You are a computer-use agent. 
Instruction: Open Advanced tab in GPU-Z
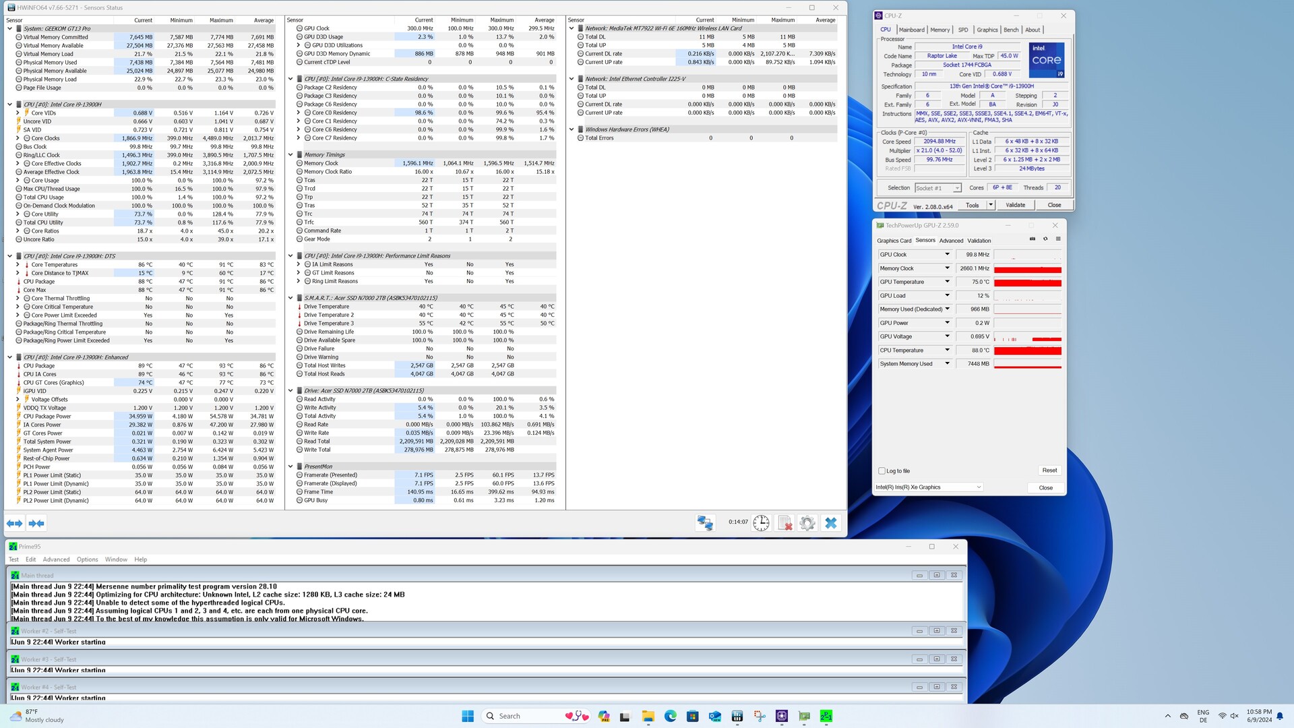[x=951, y=241]
